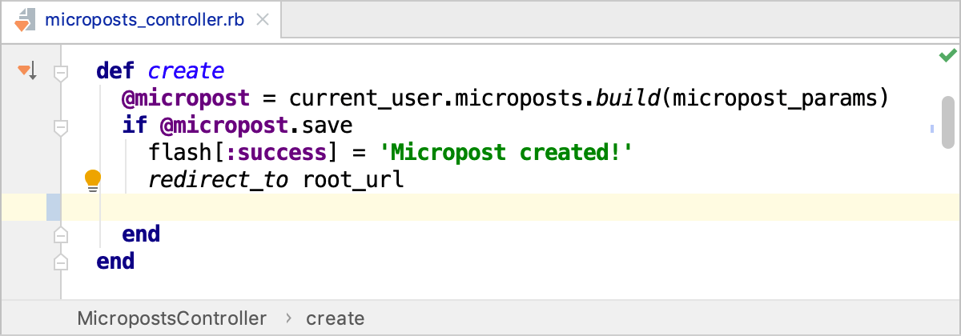Image resolution: width=961 pixels, height=336 pixels.
Task: Click the orange gutter marker beside def create
Action: pyautogui.click(x=26, y=72)
